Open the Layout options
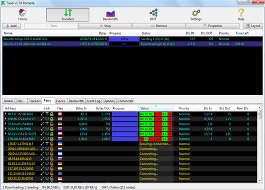 click(x=253, y=26)
